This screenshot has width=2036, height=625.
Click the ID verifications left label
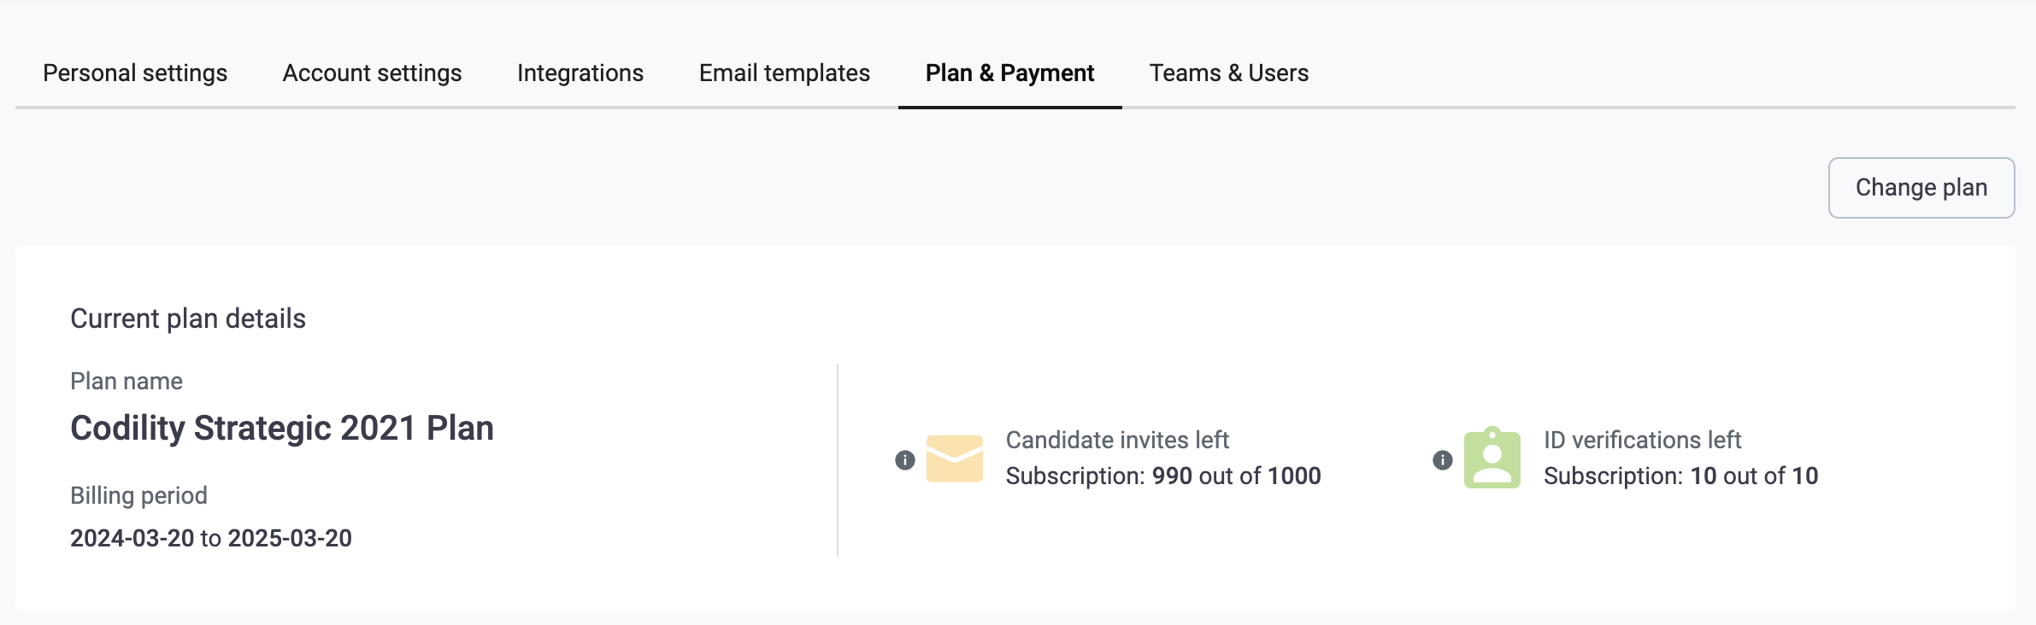(1642, 440)
